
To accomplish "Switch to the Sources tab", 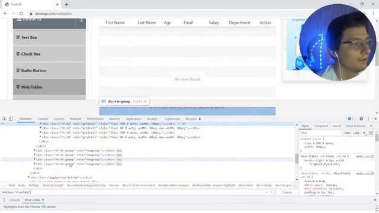I will point(59,119).
